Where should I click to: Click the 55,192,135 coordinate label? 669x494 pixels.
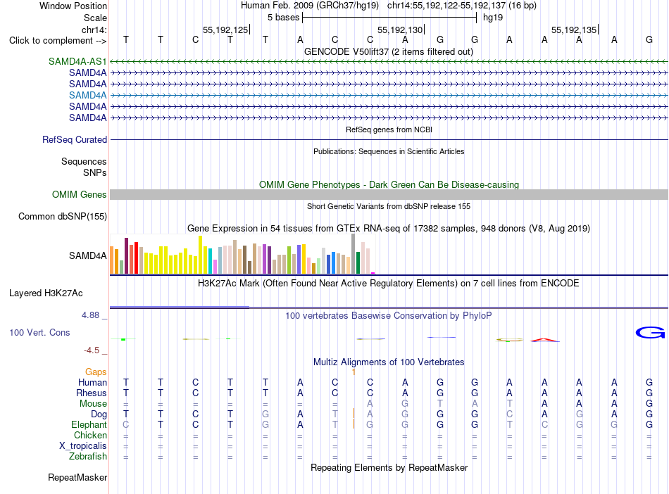pos(574,30)
